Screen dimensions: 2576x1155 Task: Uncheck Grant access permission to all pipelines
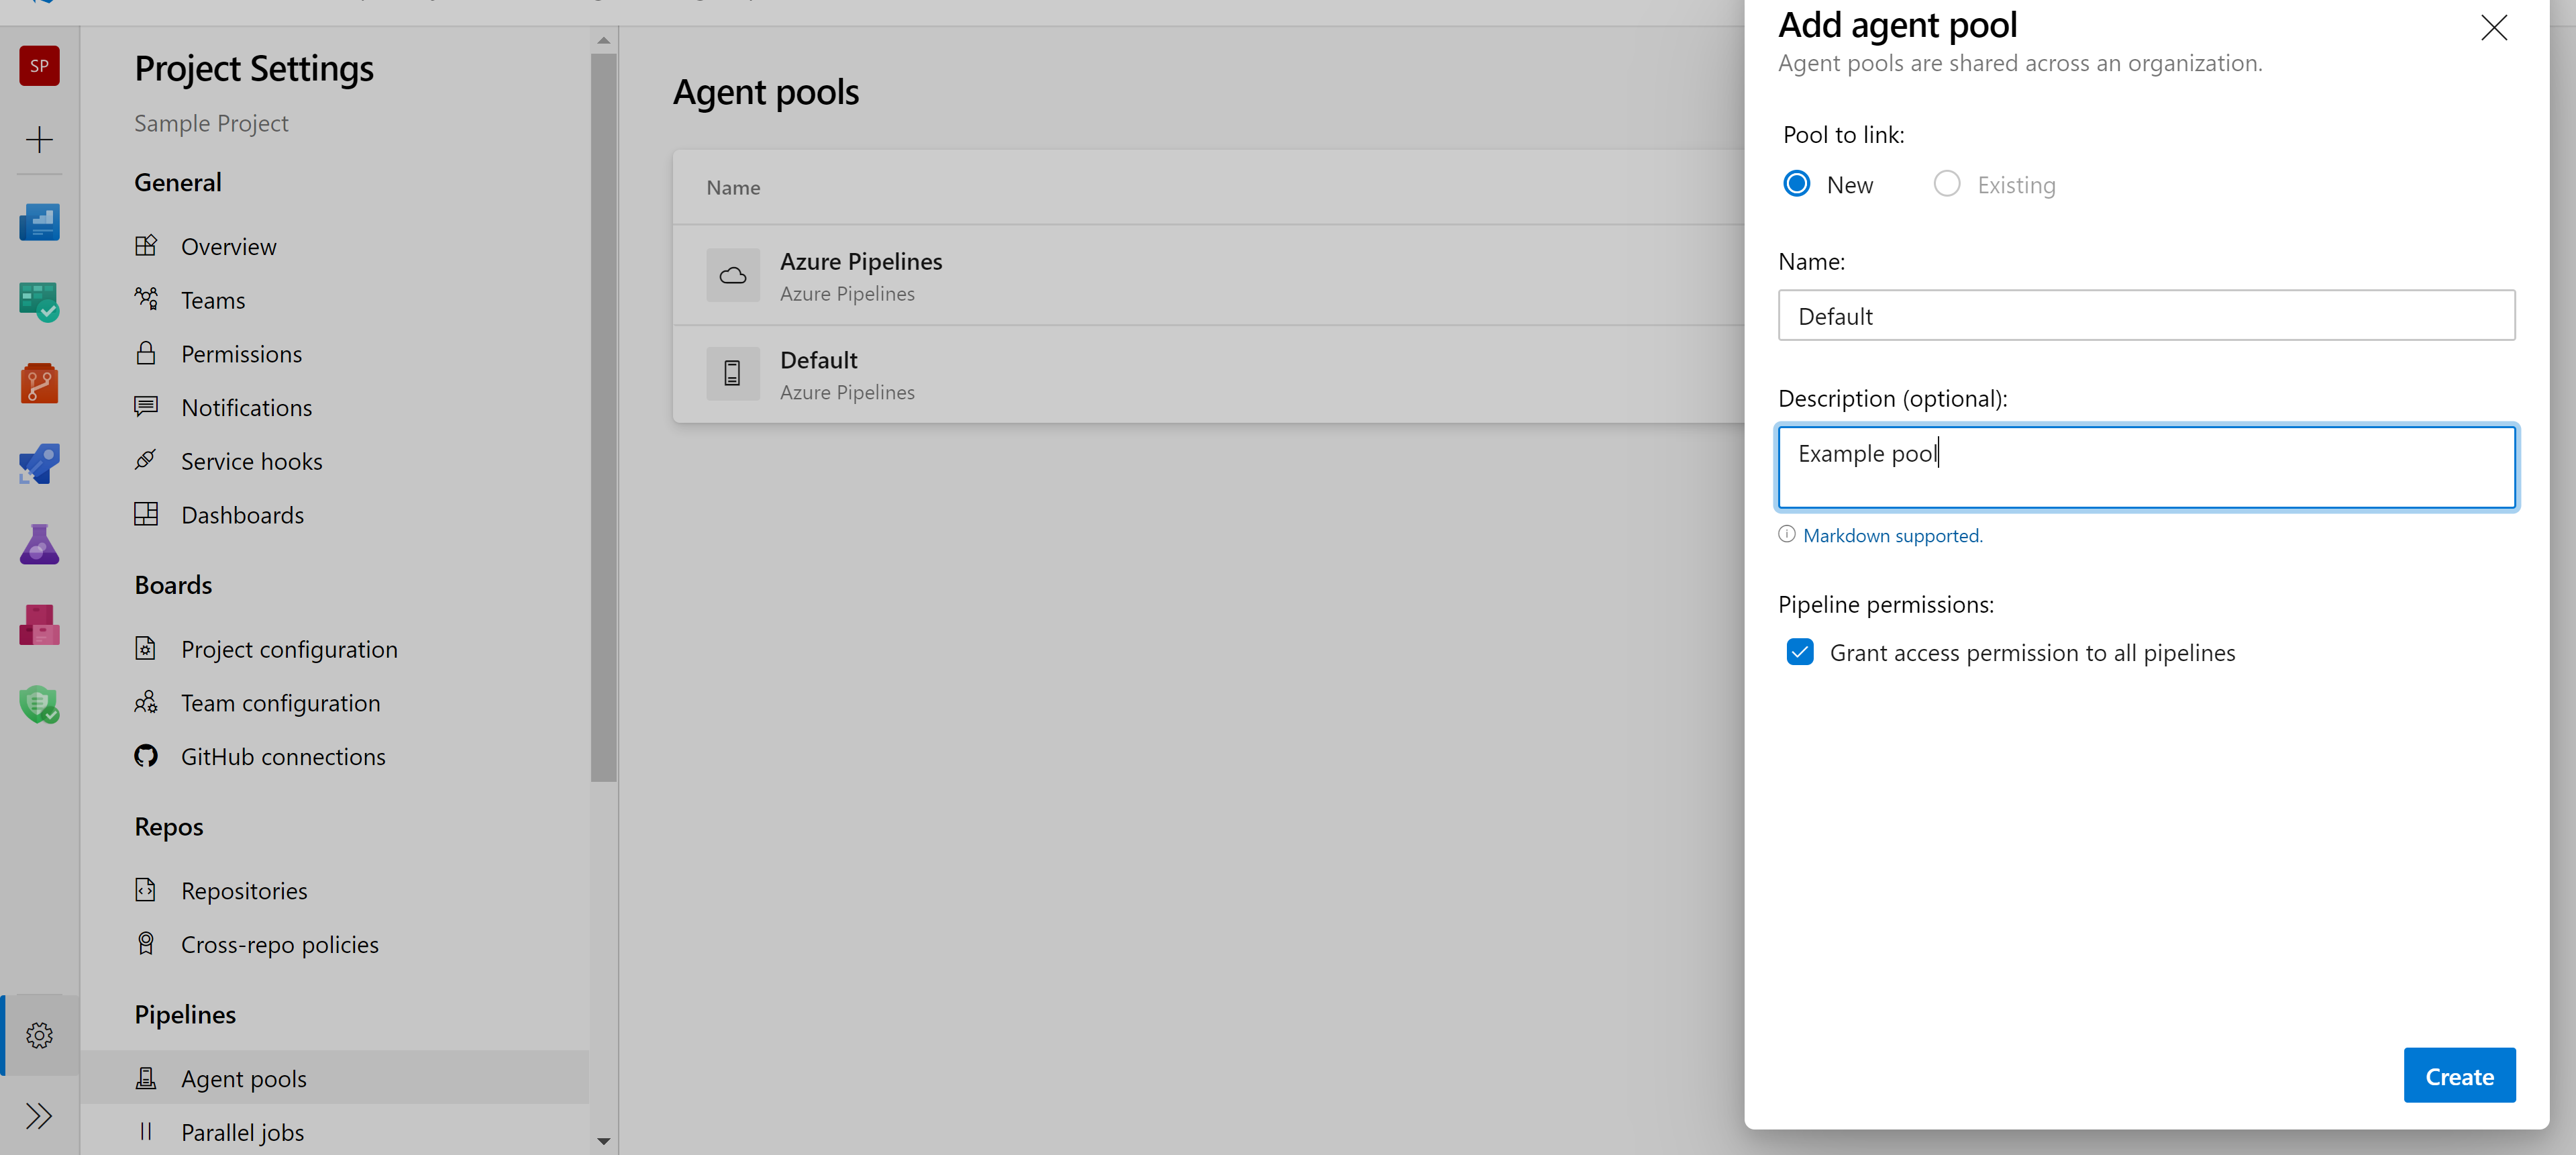(1799, 652)
